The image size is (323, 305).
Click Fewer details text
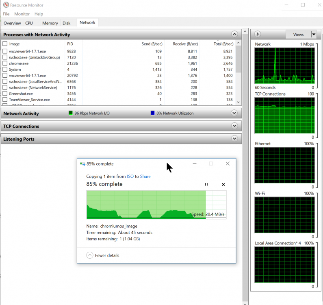[107, 255]
